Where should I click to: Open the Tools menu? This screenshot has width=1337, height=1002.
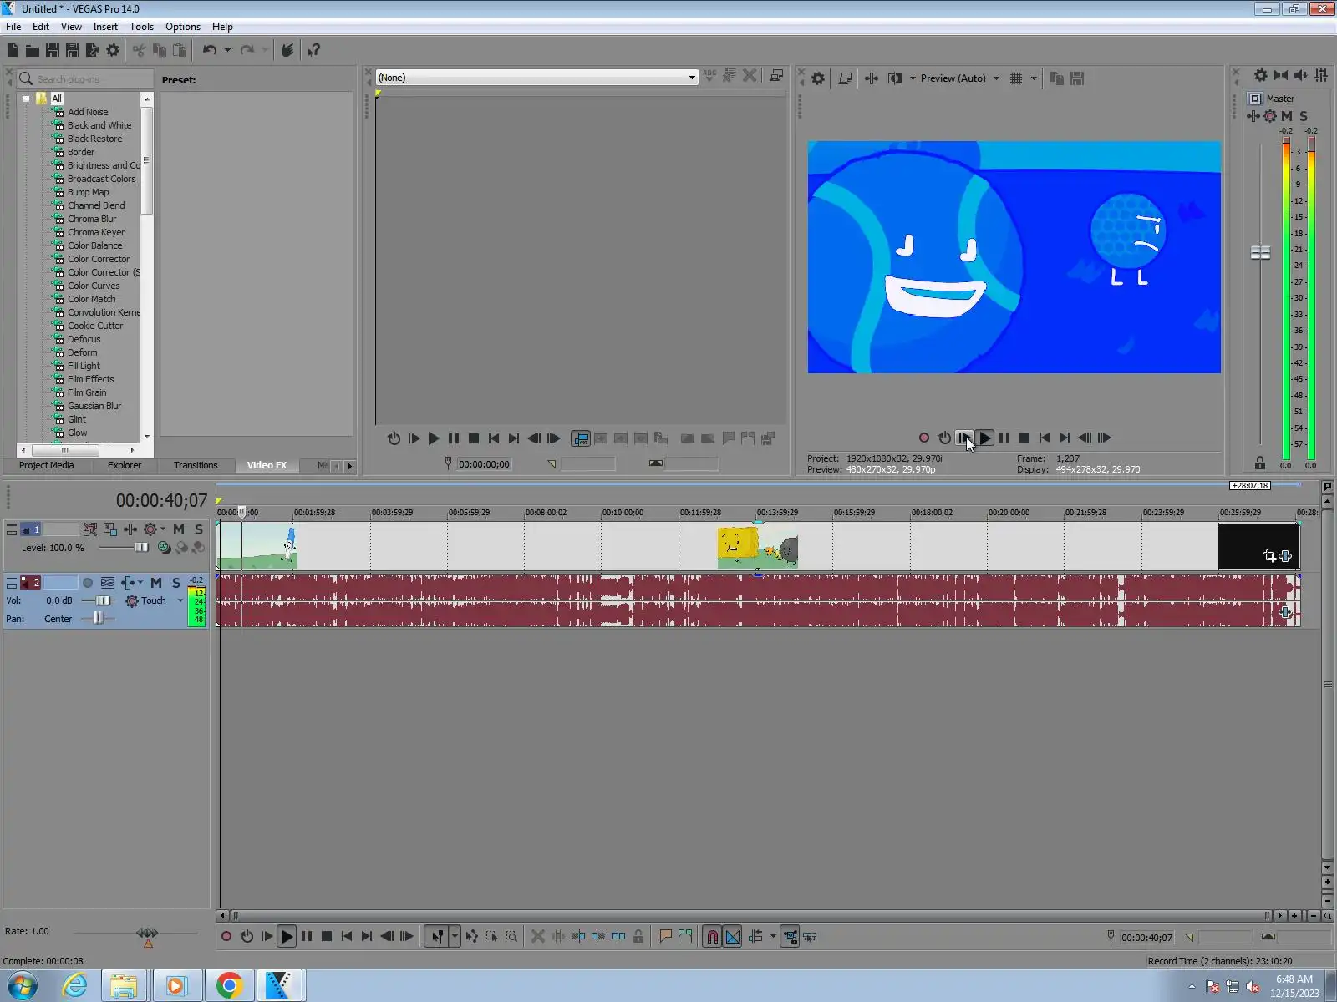click(x=141, y=27)
